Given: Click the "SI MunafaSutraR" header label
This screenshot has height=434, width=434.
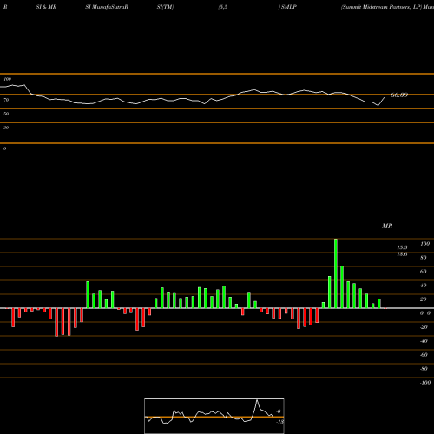Looking at the screenshot, I should click(107, 7).
